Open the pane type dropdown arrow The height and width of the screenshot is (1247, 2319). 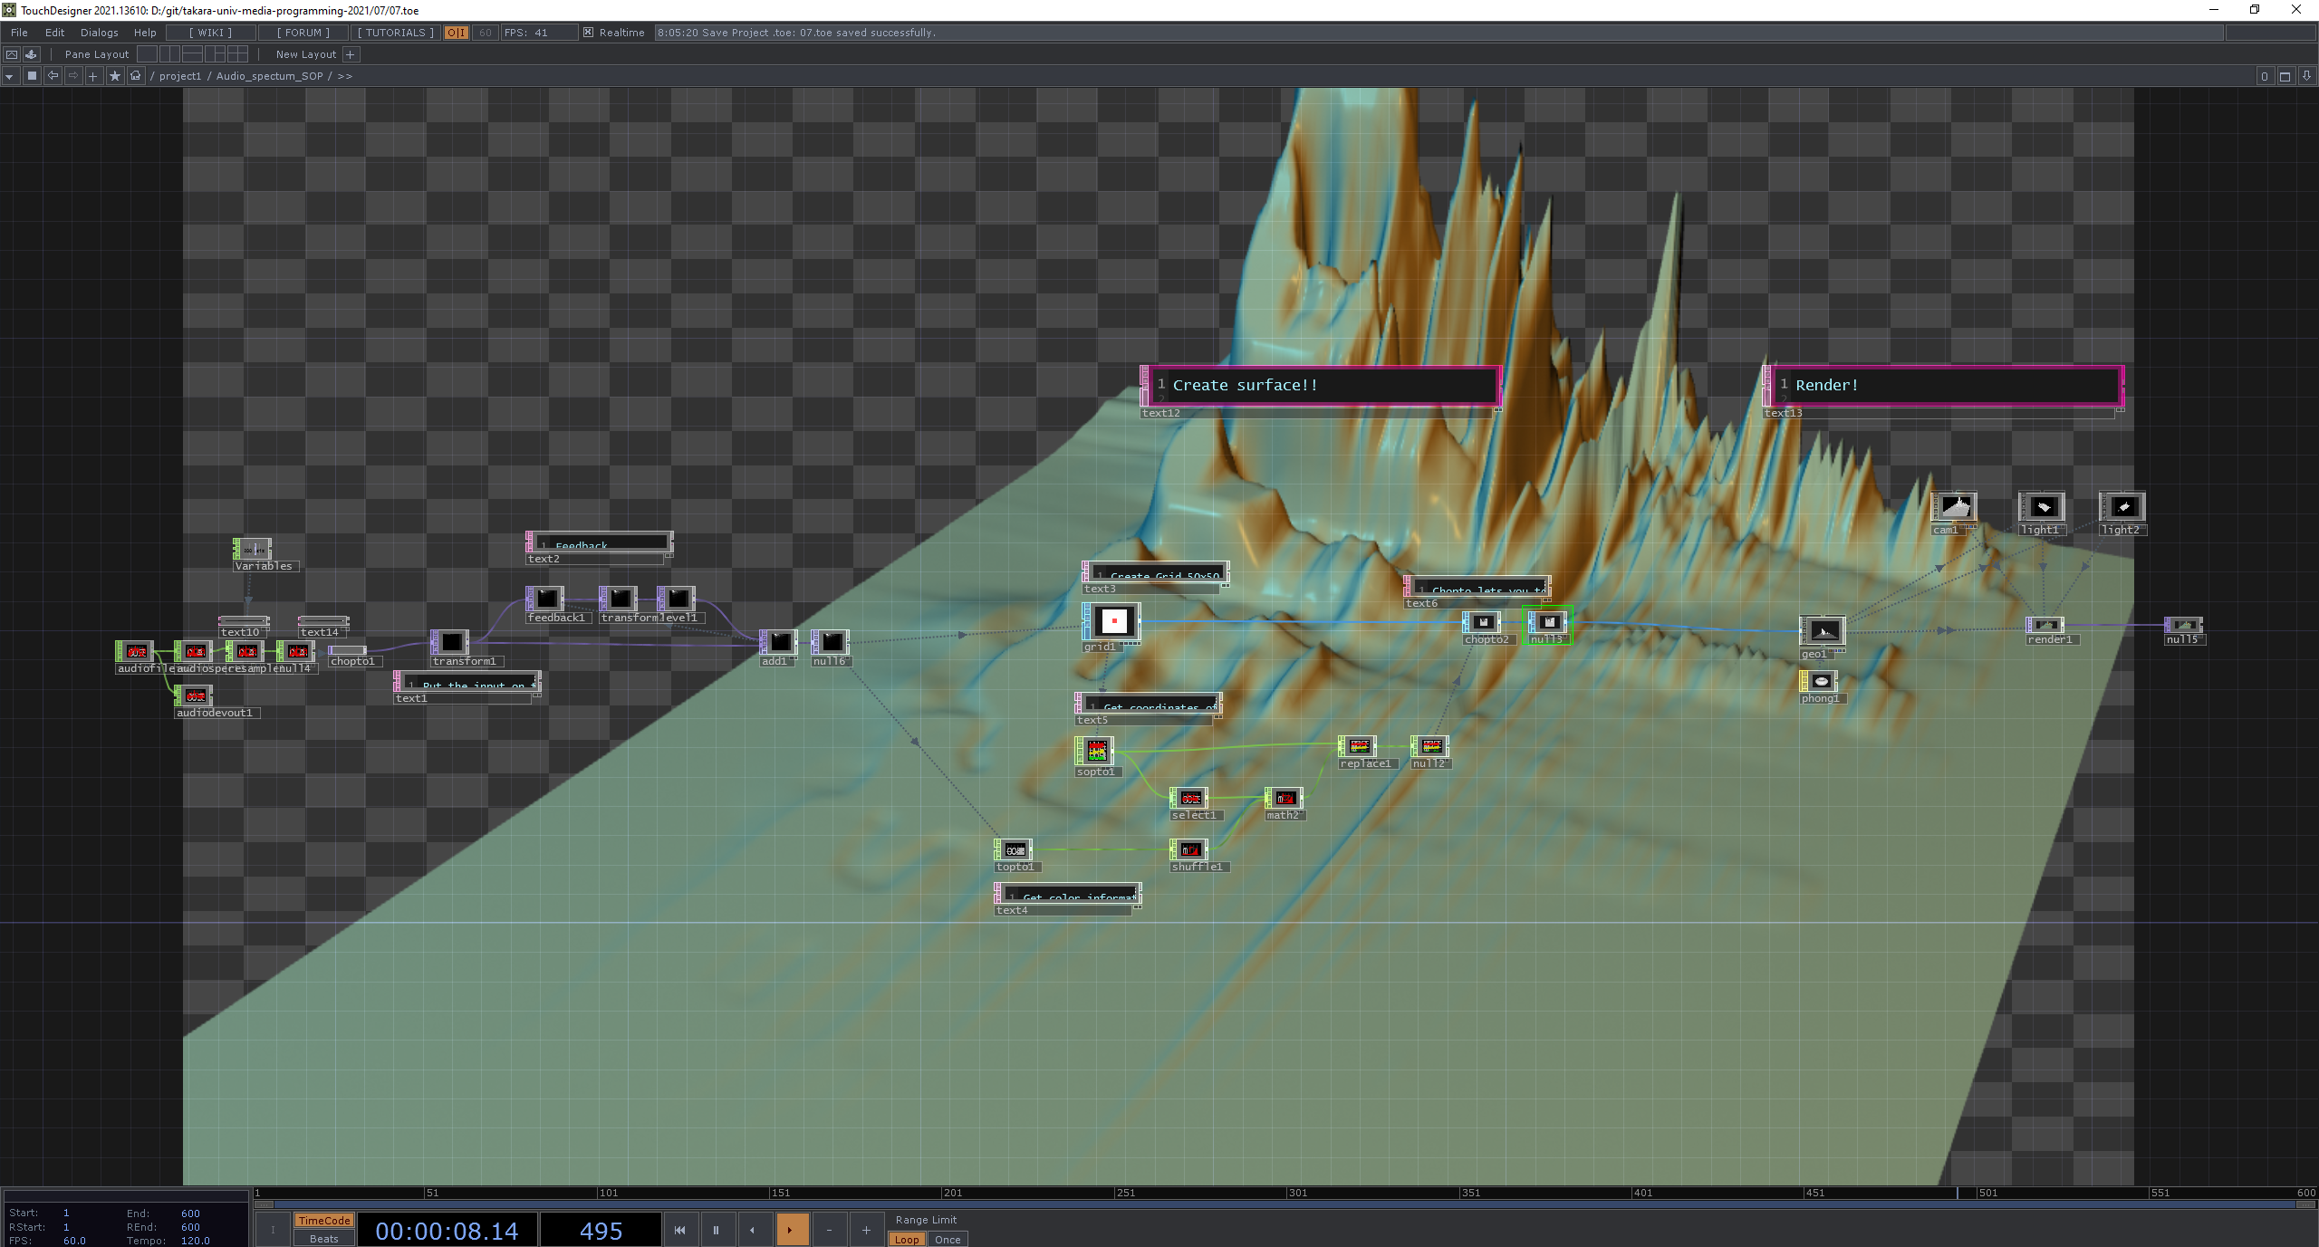point(9,76)
